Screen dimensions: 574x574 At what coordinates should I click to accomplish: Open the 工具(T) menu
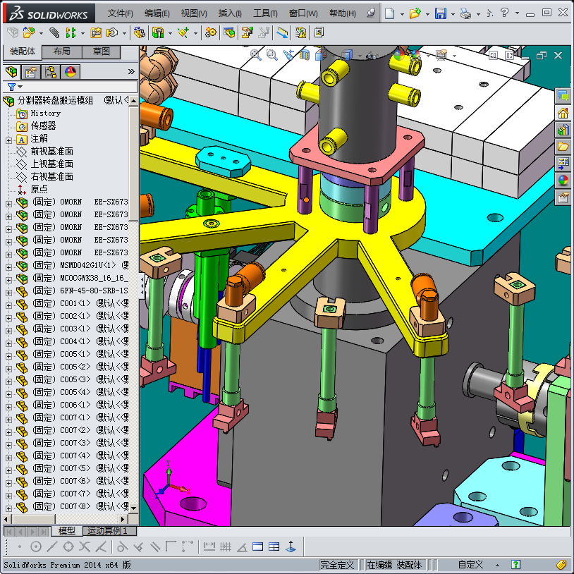click(265, 13)
